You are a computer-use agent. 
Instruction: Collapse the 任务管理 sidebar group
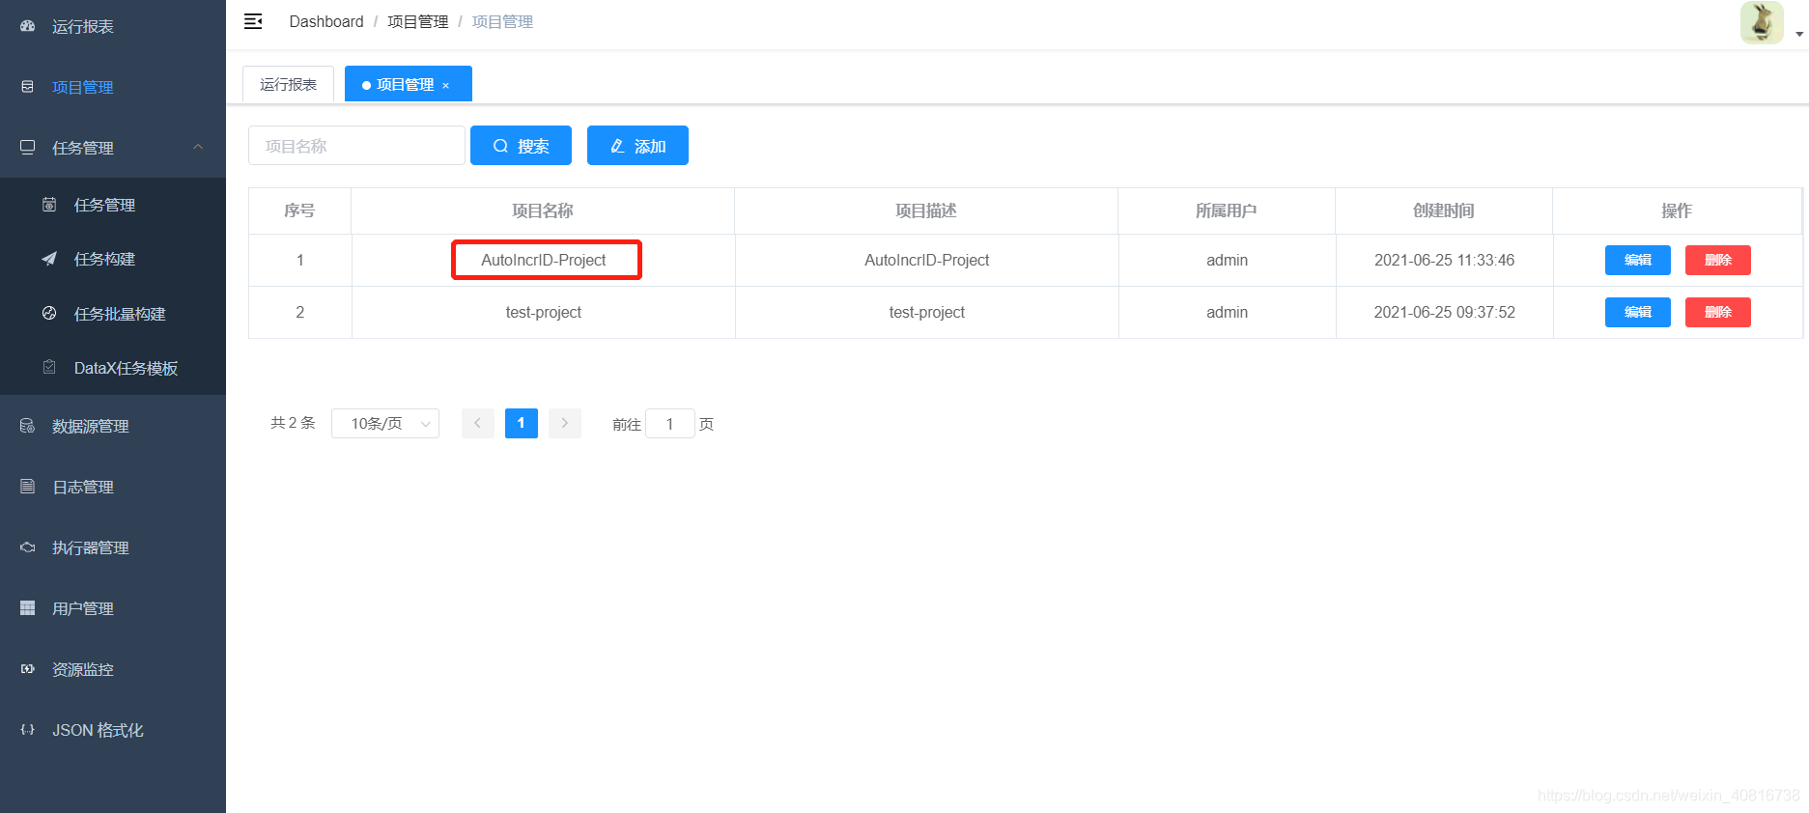pos(113,148)
